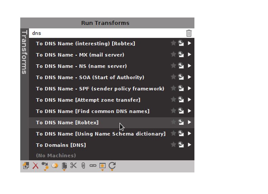Open the refresh circular arrow dropdown
This screenshot has height=194, width=268.
(x=112, y=166)
